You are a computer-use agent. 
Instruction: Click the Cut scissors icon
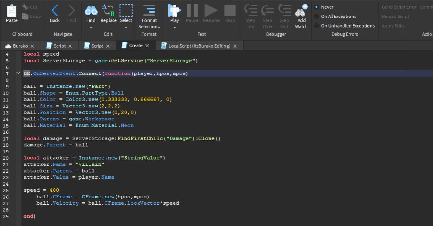tap(25, 7)
